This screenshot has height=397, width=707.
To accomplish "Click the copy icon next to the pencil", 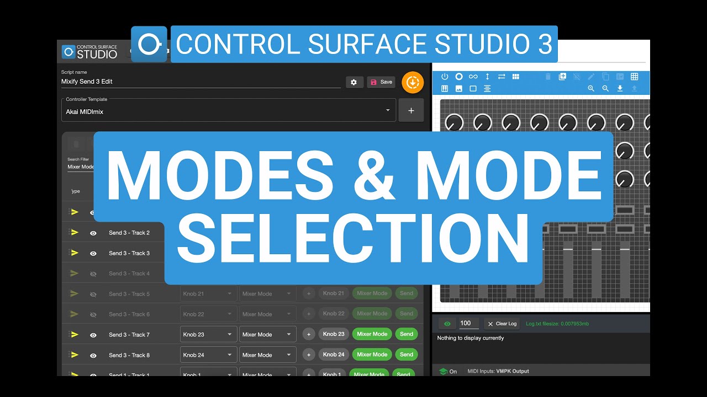I will (605, 77).
